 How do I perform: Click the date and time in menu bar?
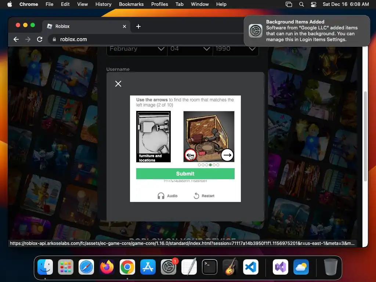(x=346, y=4)
